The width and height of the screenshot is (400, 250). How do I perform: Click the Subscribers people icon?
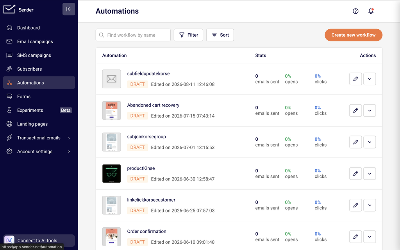coord(9,69)
